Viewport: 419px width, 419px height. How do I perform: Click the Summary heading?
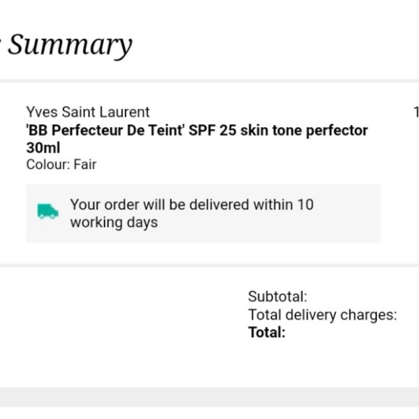pos(70,45)
